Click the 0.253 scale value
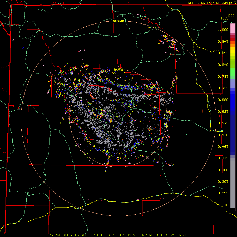237x237 pixels. point(223,193)
